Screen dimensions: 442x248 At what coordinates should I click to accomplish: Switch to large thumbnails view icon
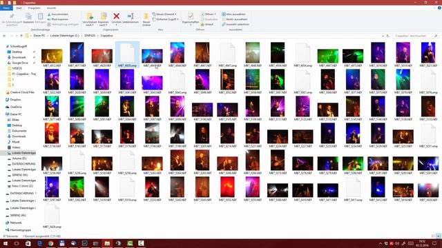tap(438, 236)
